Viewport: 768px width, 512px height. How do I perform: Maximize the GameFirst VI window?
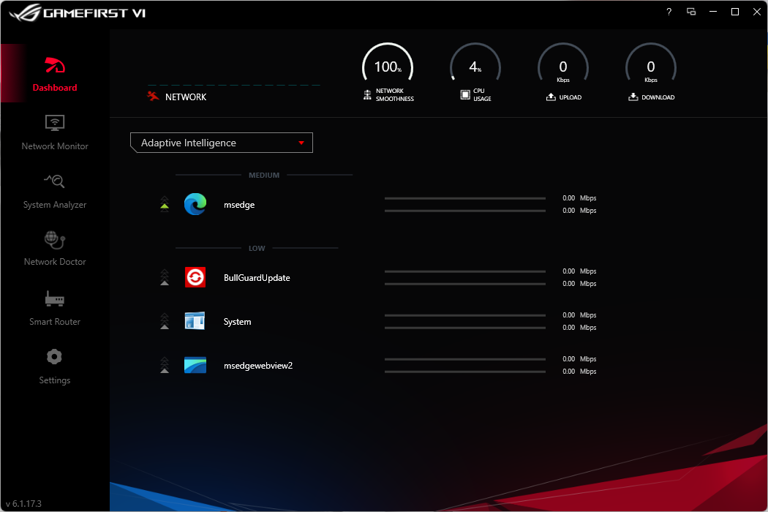tap(734, 12)
